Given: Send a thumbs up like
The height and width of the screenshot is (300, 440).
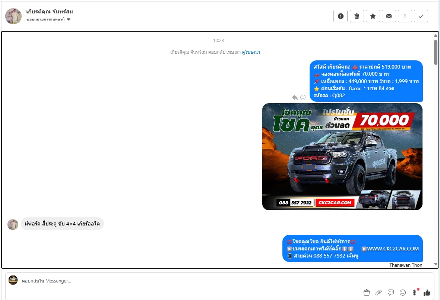Looking at the screenshot, I should pos(427,293).
